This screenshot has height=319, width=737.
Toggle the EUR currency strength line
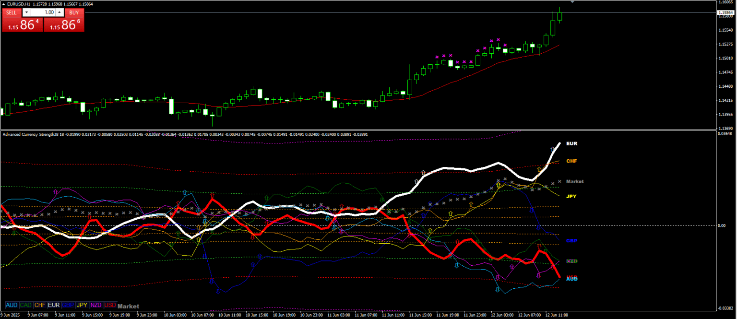point(54,305)
